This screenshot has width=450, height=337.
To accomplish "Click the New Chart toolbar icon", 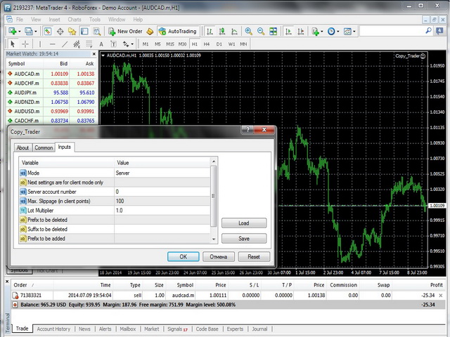I will (x=13, y=31).
